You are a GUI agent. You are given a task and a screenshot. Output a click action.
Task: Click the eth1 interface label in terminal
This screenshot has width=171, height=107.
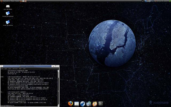click(2, 77)
